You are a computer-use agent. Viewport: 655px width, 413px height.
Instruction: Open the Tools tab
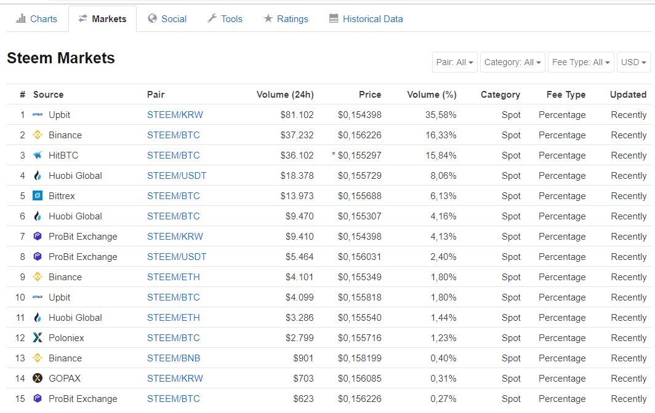[x=225, y=19]
